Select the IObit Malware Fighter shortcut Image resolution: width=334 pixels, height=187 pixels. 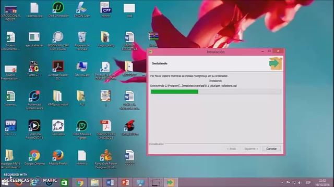coord(82,130)
